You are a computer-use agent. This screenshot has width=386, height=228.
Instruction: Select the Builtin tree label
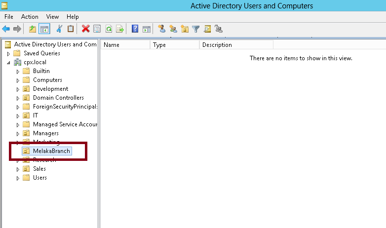[x=41, y=71]
